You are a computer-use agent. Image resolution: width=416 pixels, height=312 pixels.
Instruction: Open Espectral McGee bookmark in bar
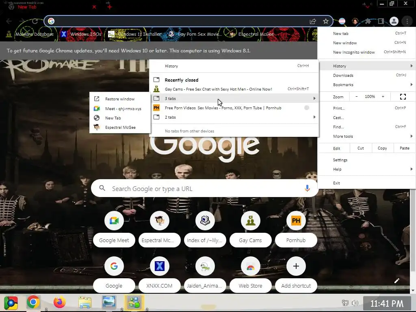(x=251, y=34)
